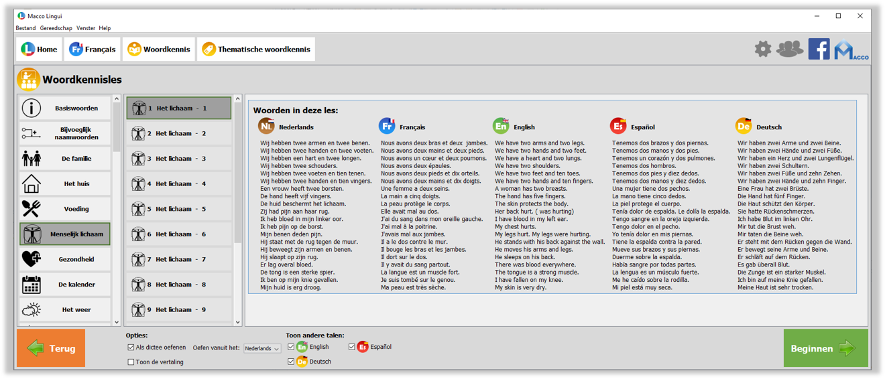
Task: Uncheck 'Als dictee oefenen' checkbox
Action: 131,348
